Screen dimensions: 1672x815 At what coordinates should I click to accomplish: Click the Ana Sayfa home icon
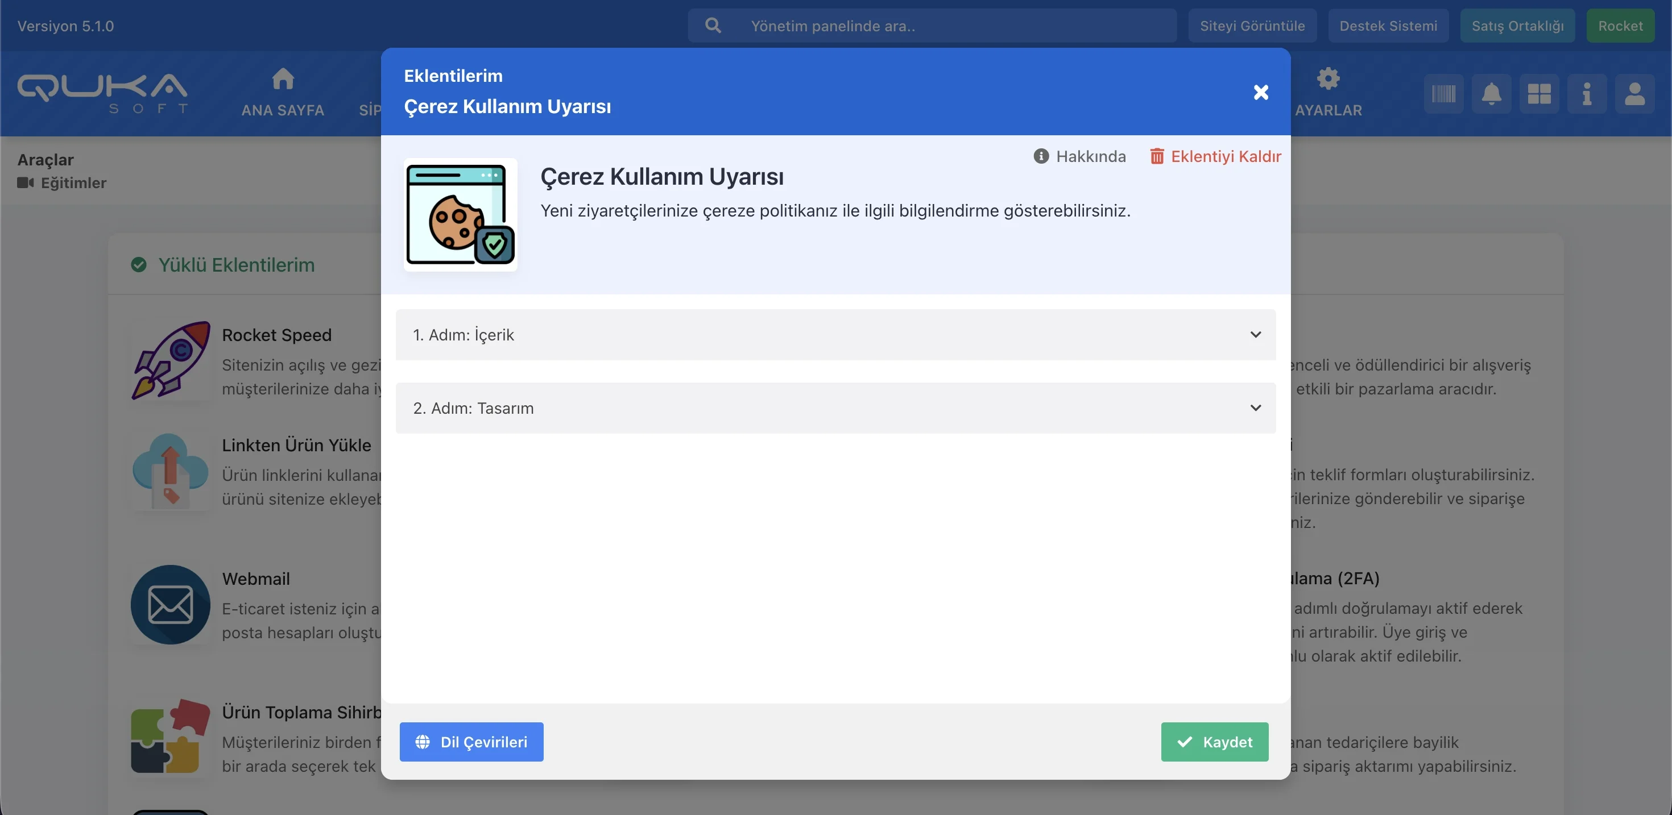pyautogui.click(x=283, y=79)
